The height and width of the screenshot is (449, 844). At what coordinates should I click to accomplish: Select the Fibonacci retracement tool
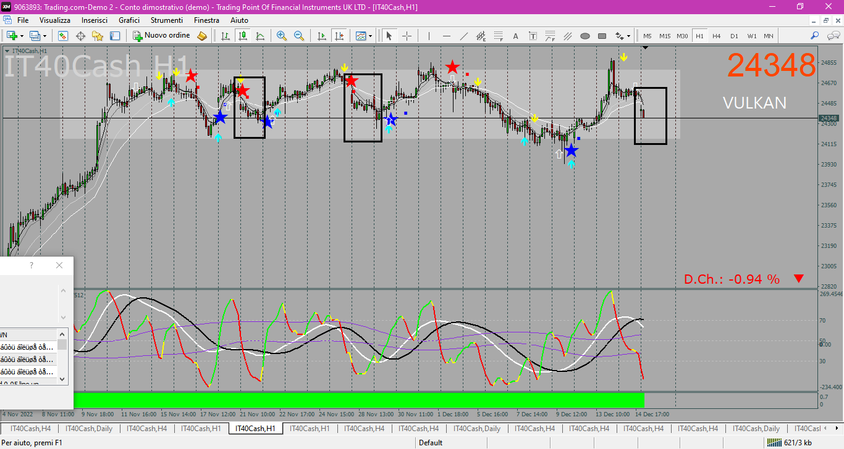tap(498, 36)
